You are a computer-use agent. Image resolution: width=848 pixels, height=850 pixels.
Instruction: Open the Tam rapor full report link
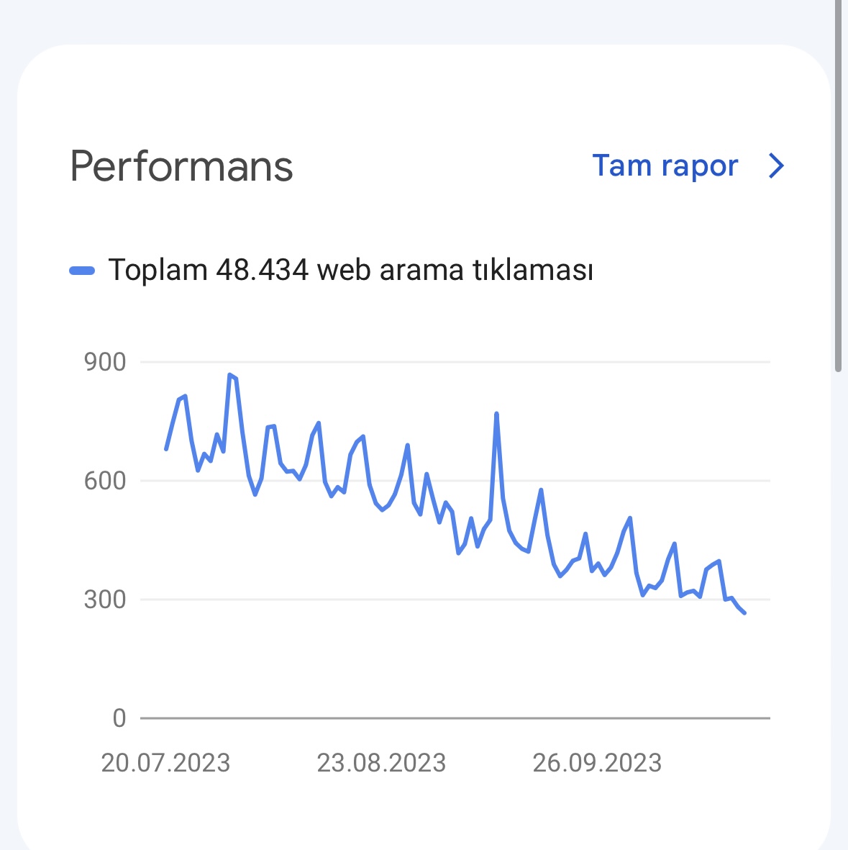click(665, 166)
